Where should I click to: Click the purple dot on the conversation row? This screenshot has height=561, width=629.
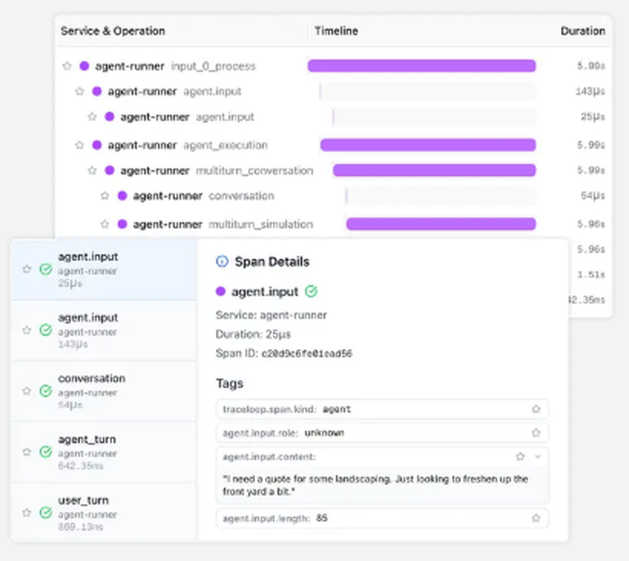tap(121, 196)
